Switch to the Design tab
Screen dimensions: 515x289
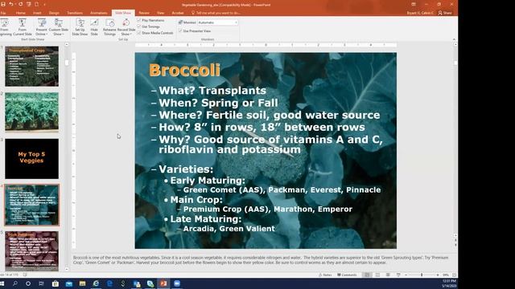pyautogui.click(x=54, y=13)
